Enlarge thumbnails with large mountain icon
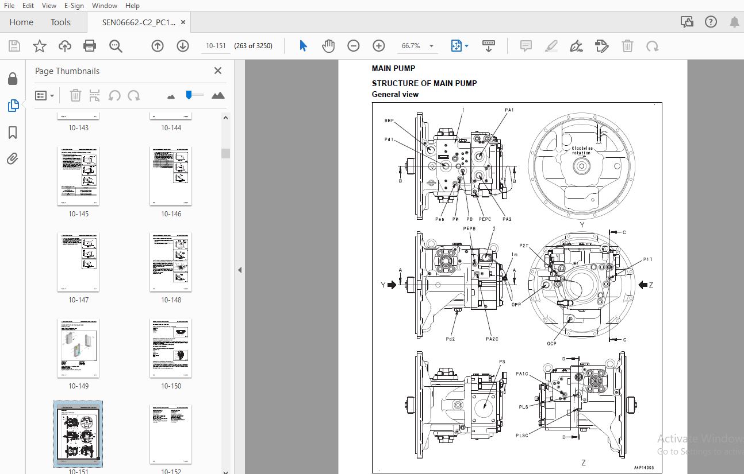This screenshot has height=474, width=744. click(218, 95)
